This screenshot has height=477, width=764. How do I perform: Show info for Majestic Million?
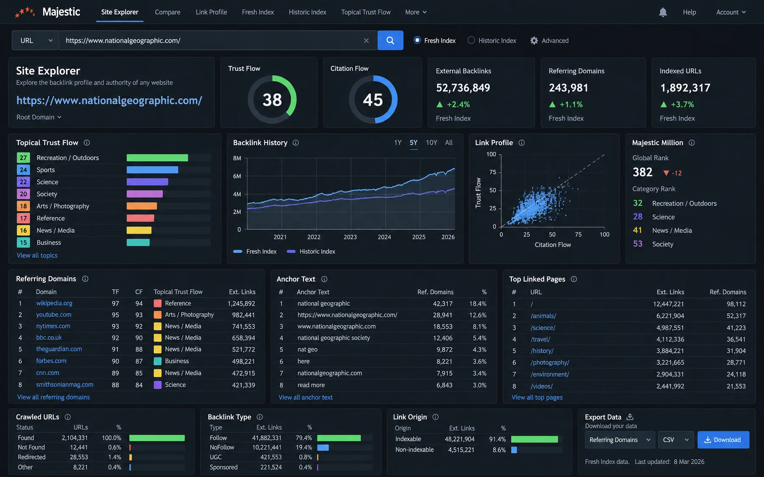[692, 143]
